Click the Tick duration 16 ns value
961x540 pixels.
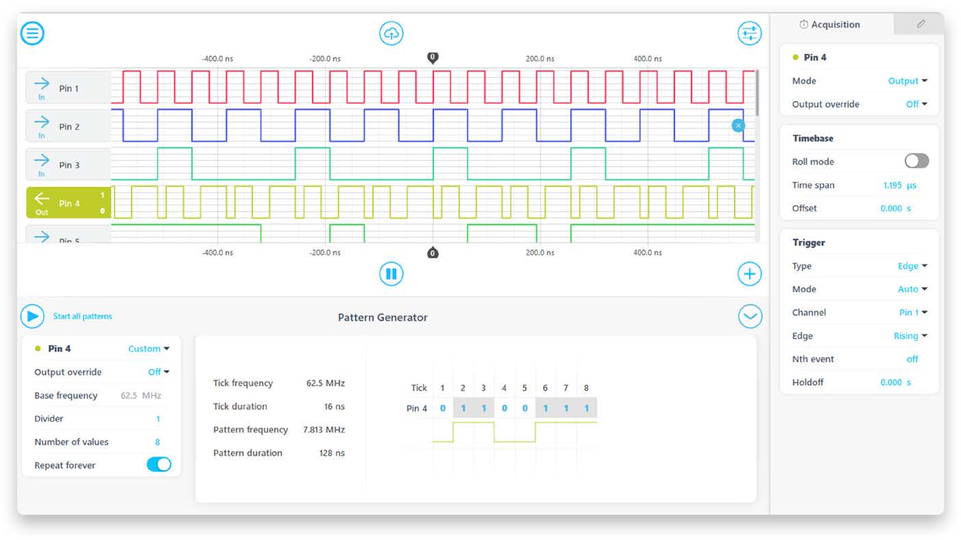click(335, 407)
